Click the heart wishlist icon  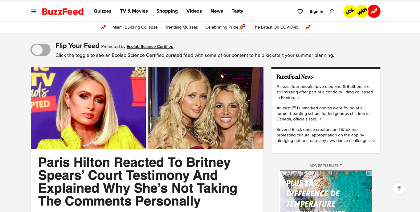[300, 11]
